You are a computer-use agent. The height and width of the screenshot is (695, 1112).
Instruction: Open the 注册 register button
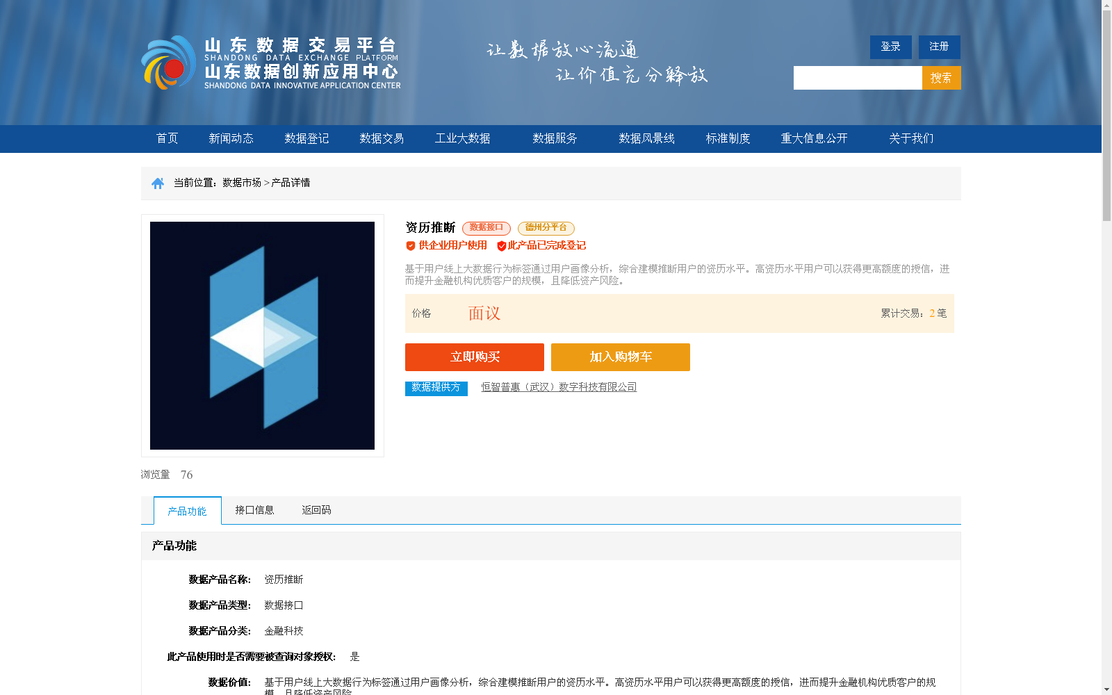click(x=940, y=47)
